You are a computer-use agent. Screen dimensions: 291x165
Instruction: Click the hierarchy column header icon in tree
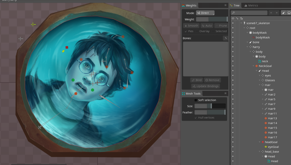click(x=242, y=18)
